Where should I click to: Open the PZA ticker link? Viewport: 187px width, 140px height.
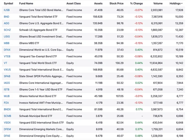pos(6,103)
